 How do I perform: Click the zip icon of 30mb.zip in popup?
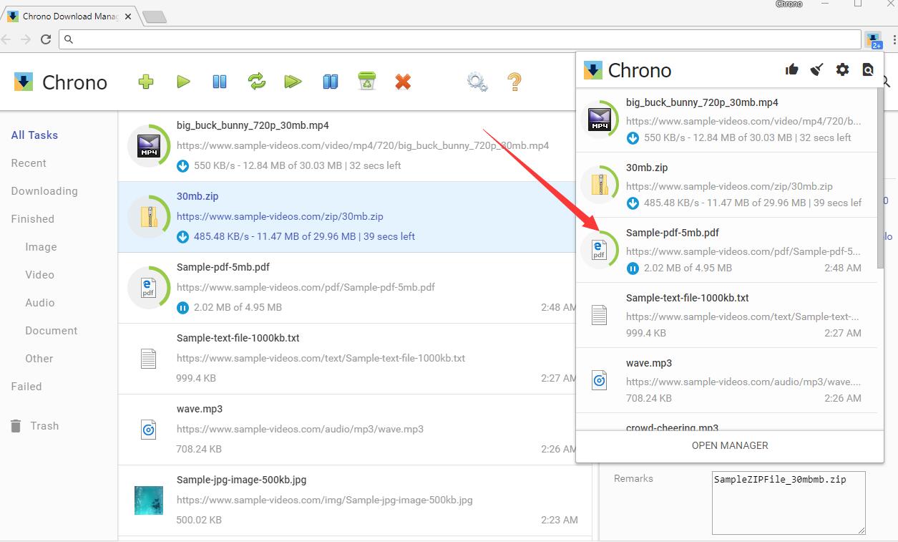pos(599,185)
